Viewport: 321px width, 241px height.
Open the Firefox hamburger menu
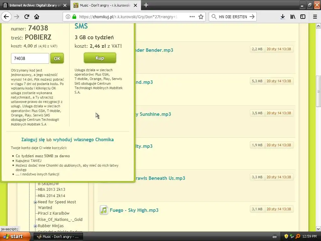pyautogui.click(x=315, y=17)
